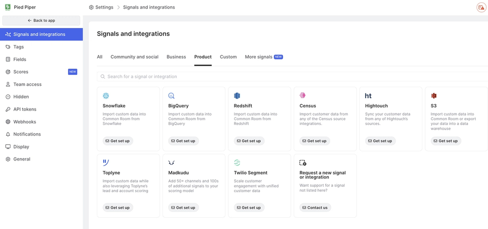
Task: Click Contact us button
Action: 315,208
